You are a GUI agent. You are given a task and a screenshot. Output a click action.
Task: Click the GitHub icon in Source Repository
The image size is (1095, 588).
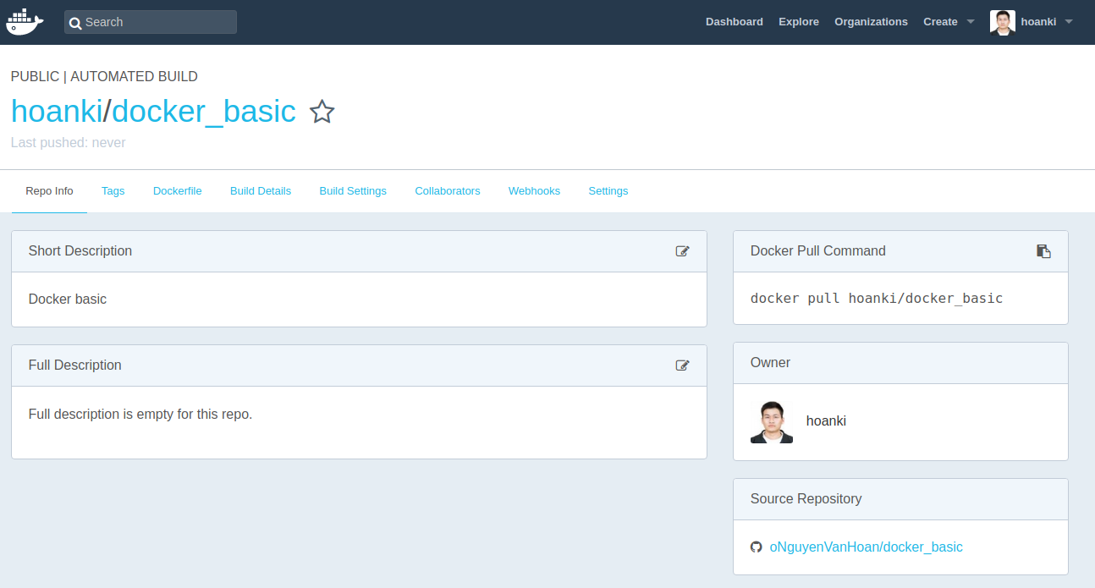pyautogui.click(x=757, y=547)
